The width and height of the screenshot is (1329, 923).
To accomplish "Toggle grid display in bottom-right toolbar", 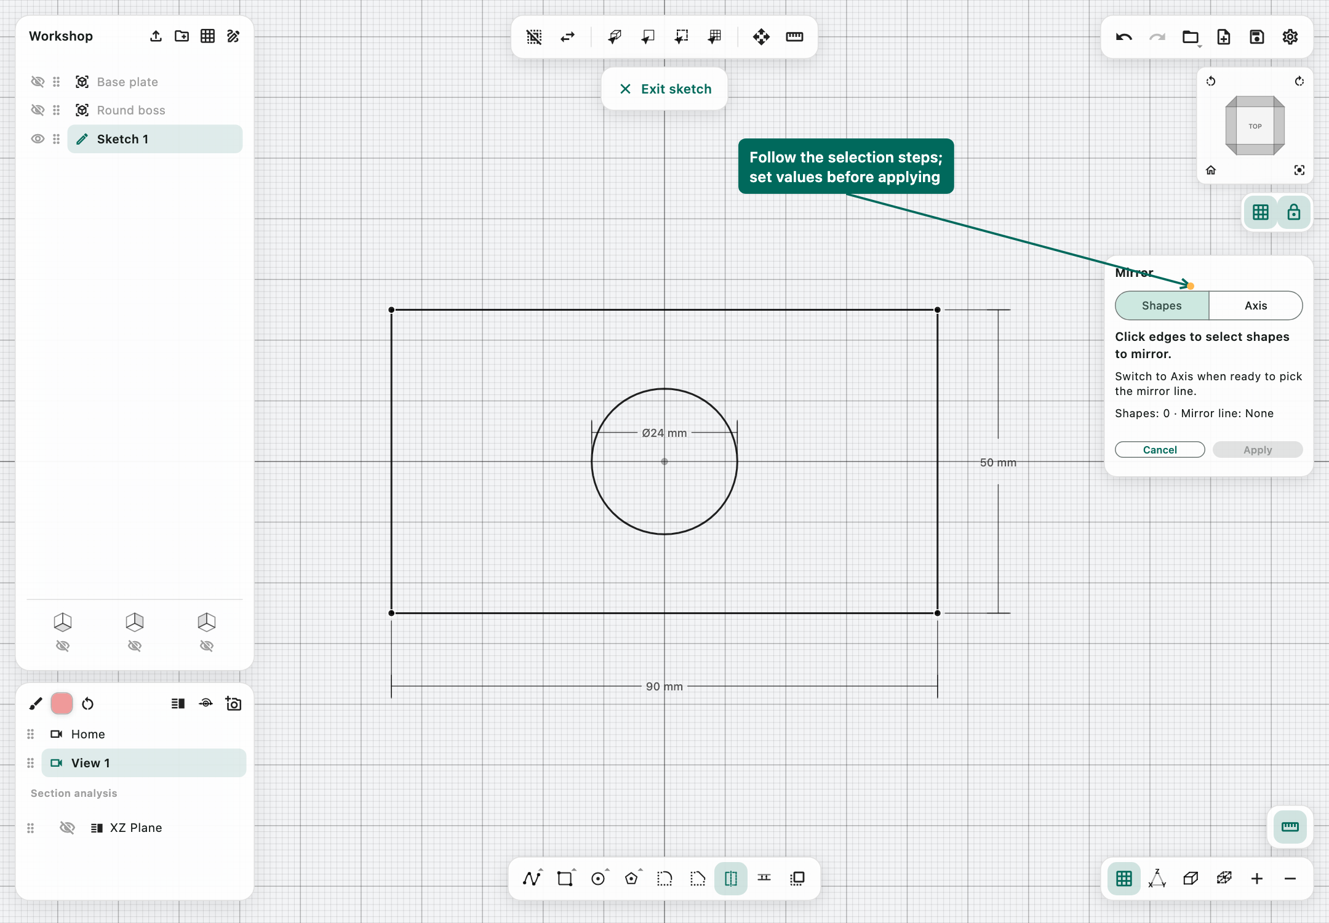I will point(1124,879).
